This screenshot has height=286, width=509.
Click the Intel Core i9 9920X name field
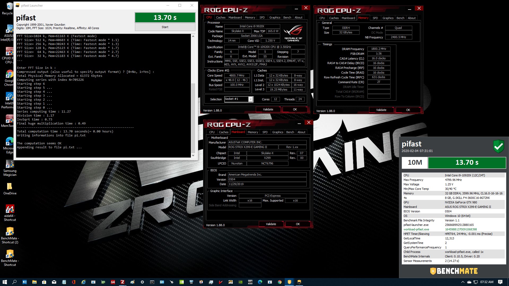(252, 26)
